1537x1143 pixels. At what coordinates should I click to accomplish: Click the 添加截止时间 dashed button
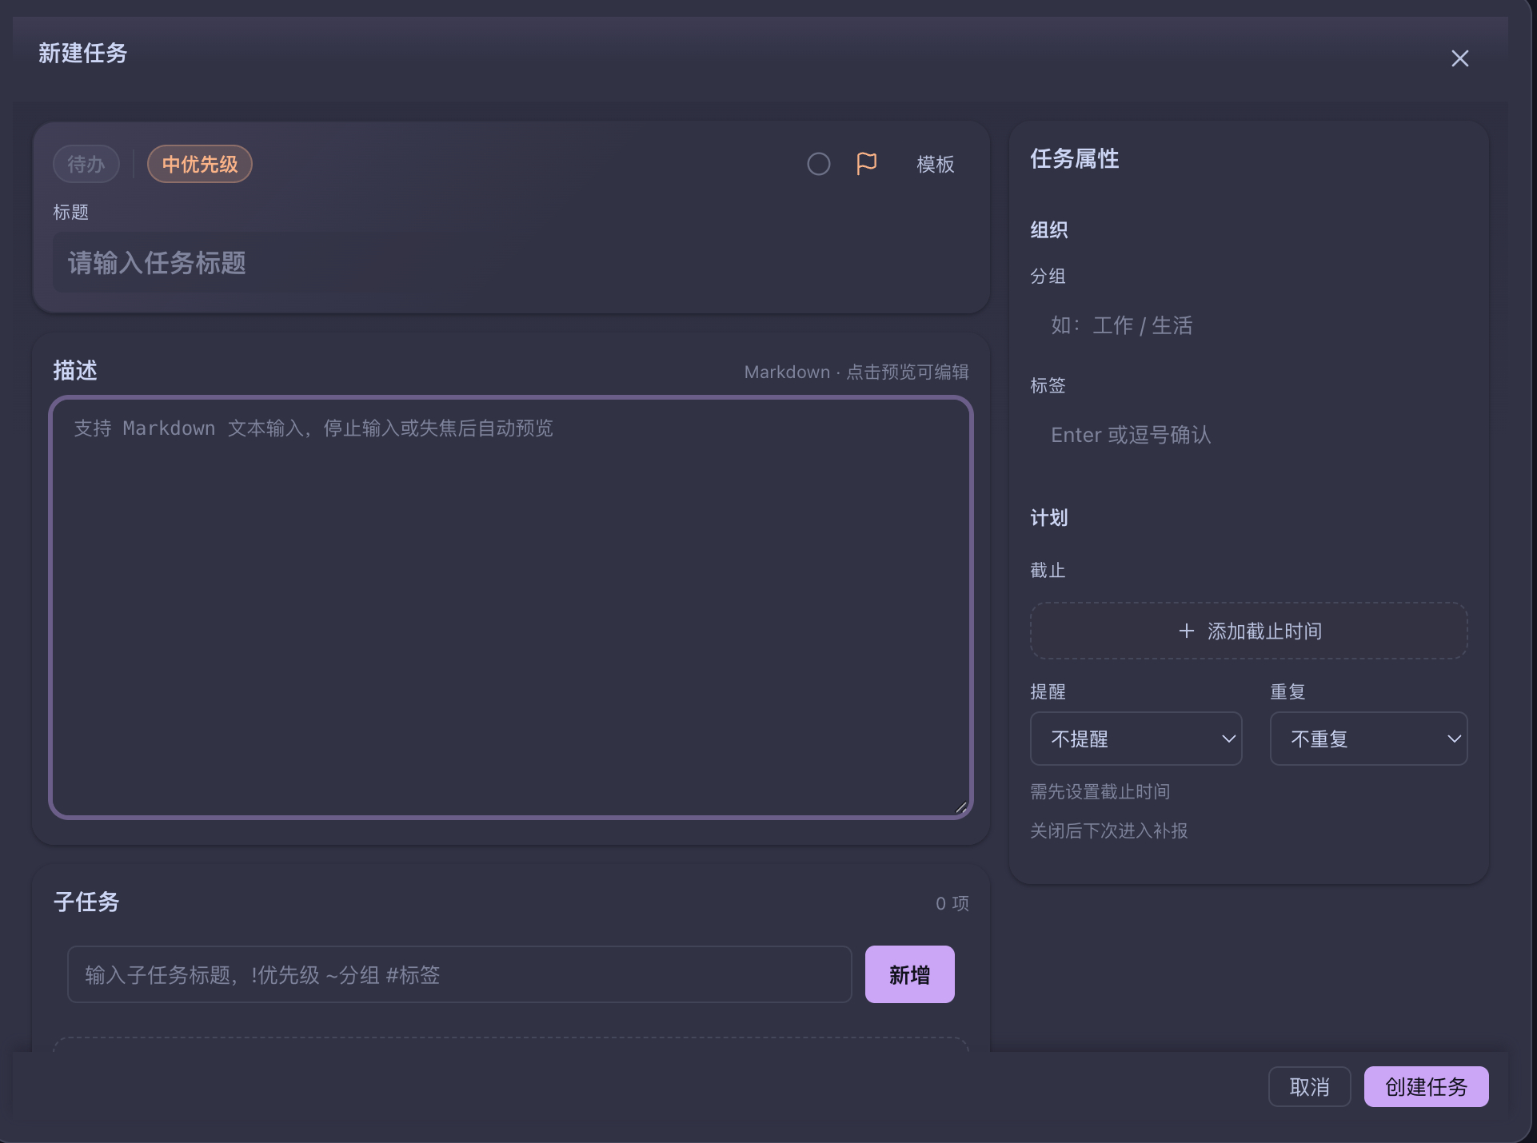click(x=1248, y=631)
